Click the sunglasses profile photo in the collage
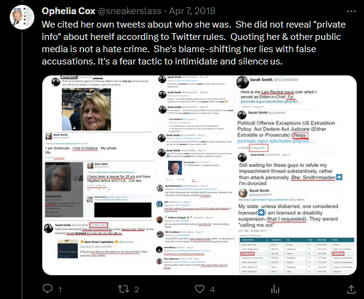Image resolution: width=364 pixels, height=299 pixels. coord(58,178)
